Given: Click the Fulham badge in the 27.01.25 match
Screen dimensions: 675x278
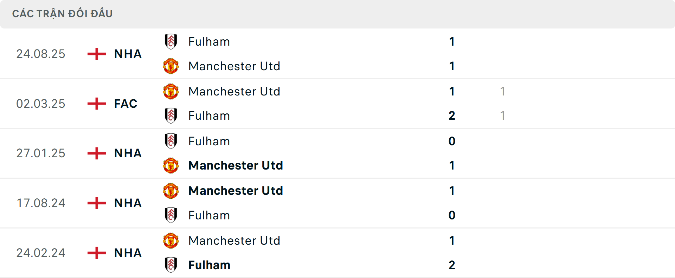Looking at the screenshot, I should pos(171,141).
